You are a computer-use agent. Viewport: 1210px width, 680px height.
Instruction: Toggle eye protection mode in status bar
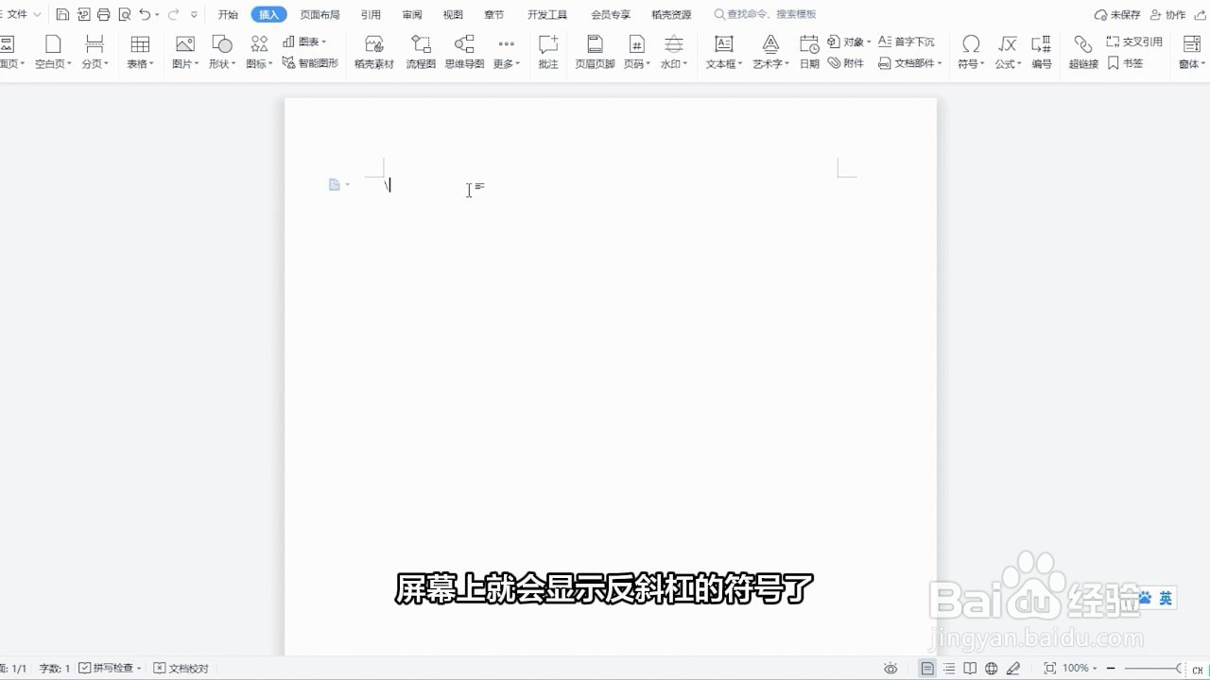pyautogui.click(x=890, y=668)
